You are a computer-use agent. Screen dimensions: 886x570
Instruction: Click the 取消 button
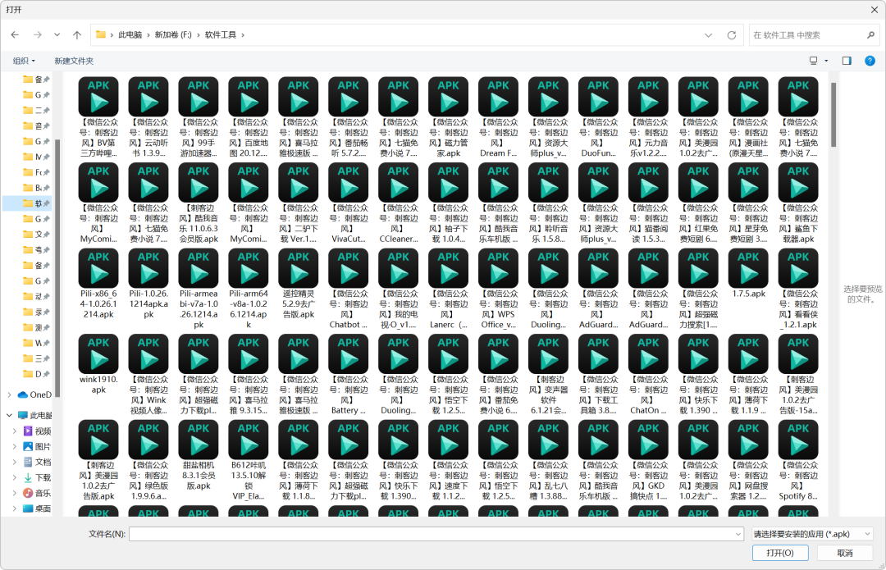(x=845, y=553)
